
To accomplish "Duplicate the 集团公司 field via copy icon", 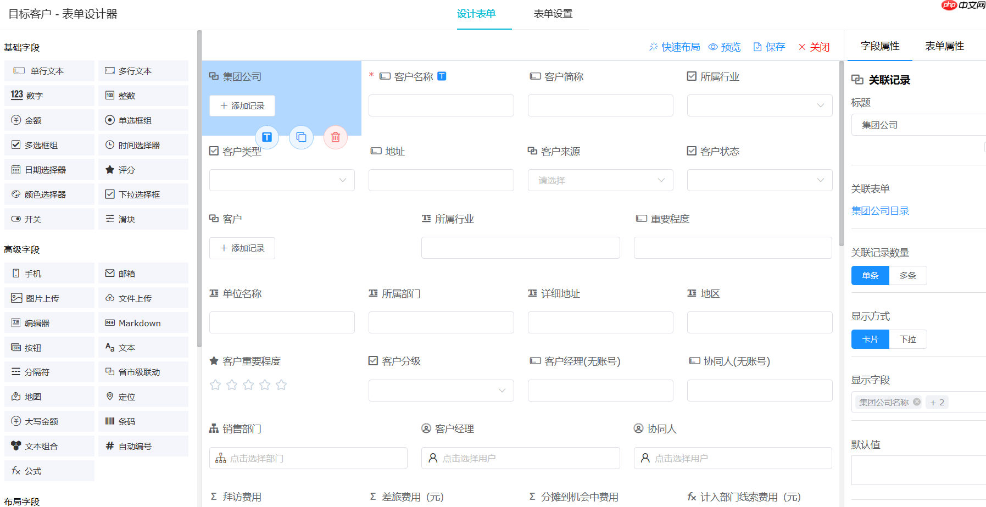I will click(301, 137).
